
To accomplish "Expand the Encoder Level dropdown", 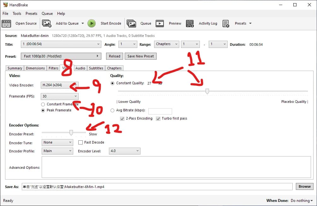I will [x=124, y=151].
